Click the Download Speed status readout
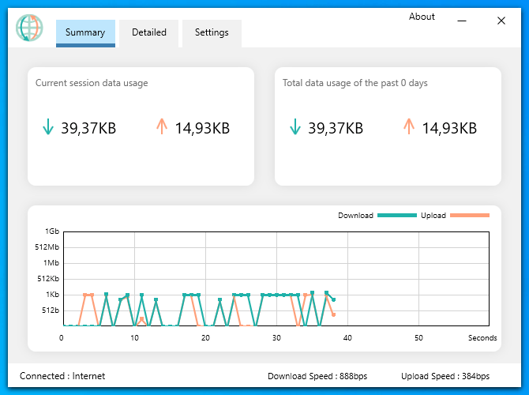This screenshot has height=395, width=529. (x=317, y=376)
